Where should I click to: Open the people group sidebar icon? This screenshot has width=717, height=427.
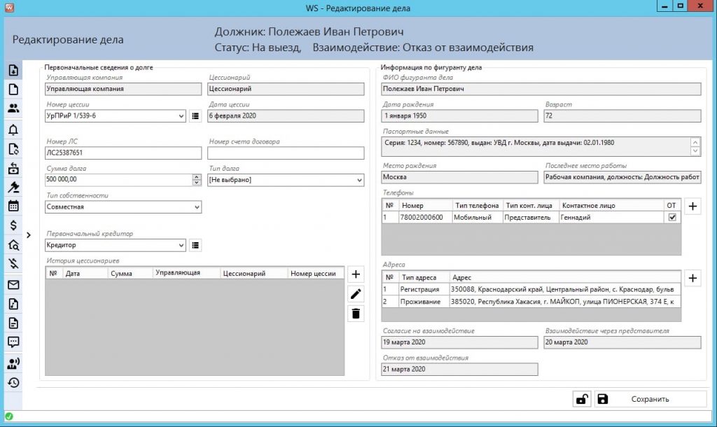[x=13, y=108]
